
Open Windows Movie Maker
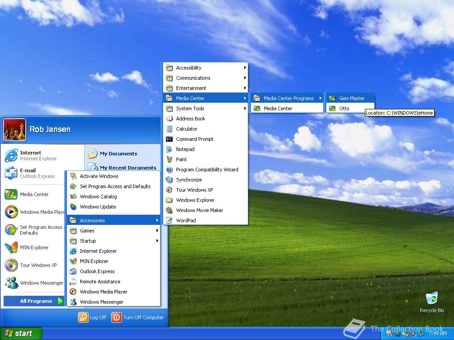(198, 210)
